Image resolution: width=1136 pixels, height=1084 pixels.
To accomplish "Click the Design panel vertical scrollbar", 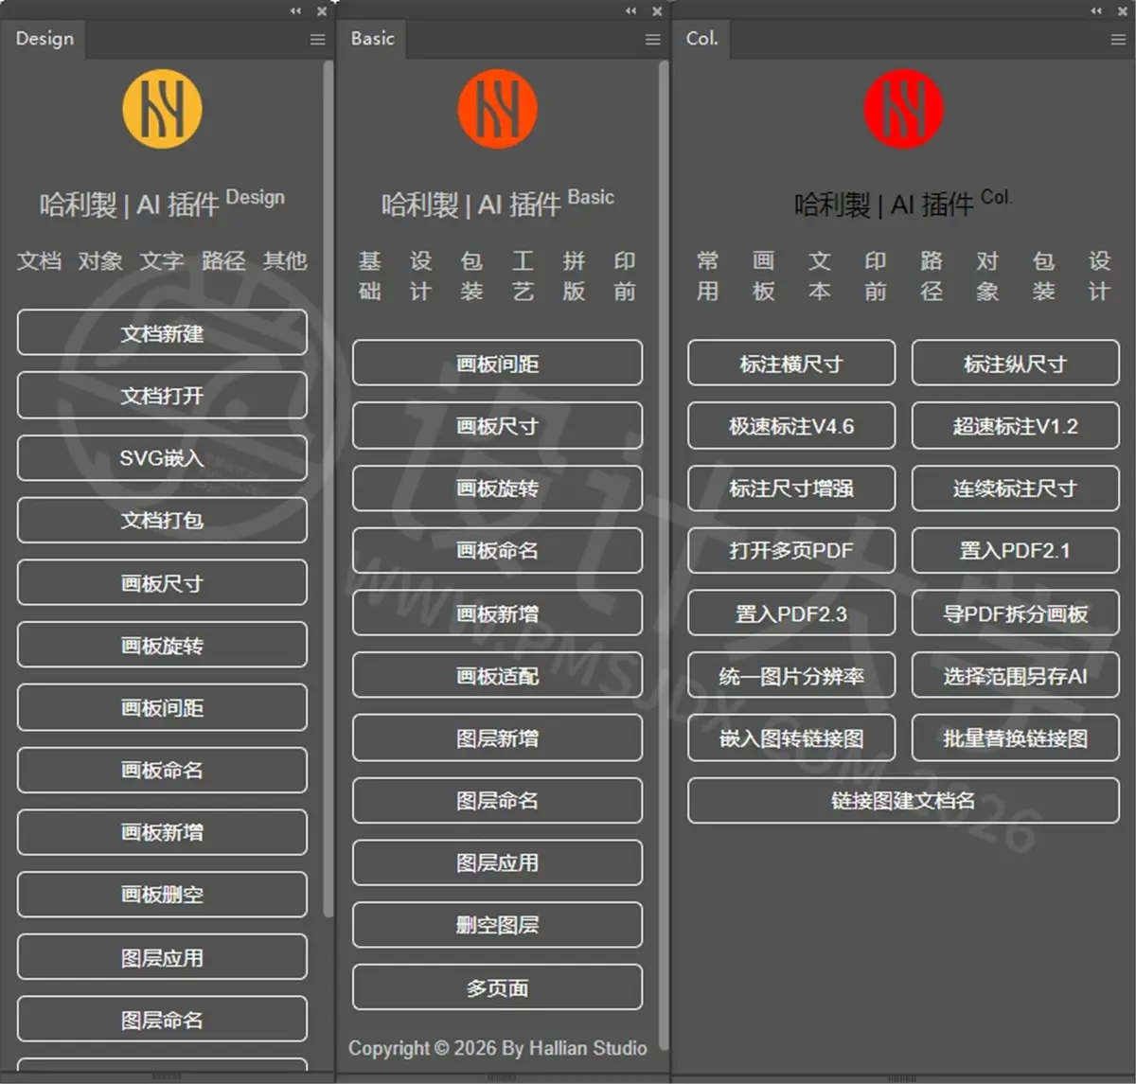I will pyautogui.click(x=328, y=489).
